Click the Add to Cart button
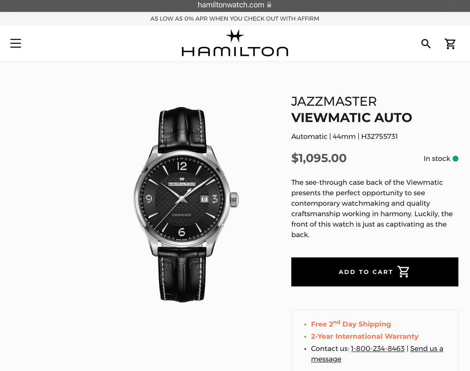Screen dimensions: 470x371 (375, 272)
